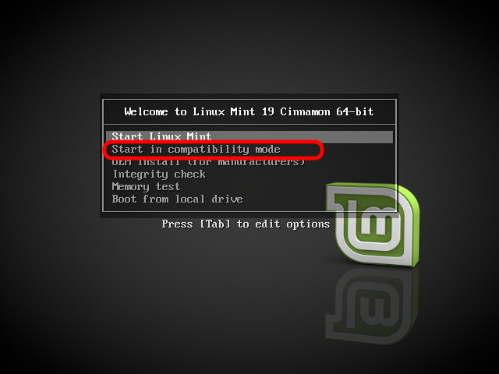Click the faded reflection of the Mint logo
The width and height of the screenshot is (499, 374).
click(x=372, y=307)
